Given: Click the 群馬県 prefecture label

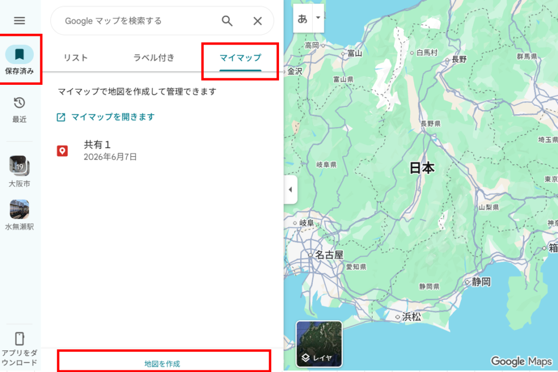Looking at the screenshot, I should (x=527, y=57).
